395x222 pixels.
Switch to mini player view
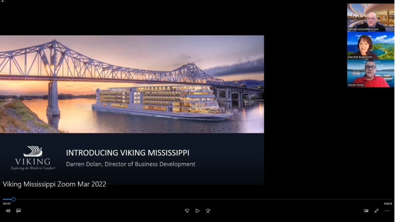(366, 211)
